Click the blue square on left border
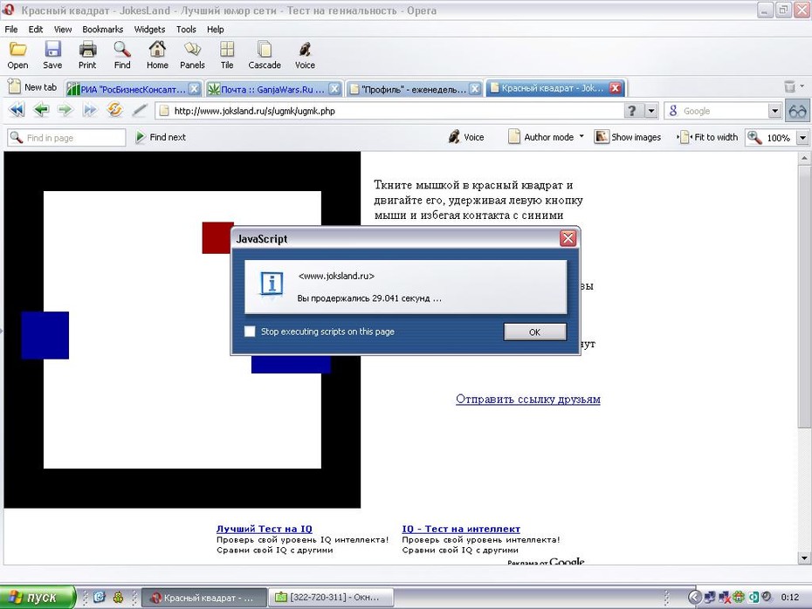The height and width of the screenshot is (609, 812). 45,335
